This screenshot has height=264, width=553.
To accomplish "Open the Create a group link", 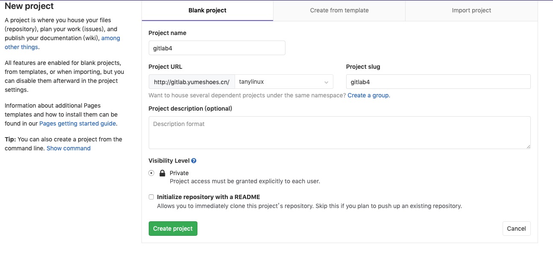I will click(x=368, y=95).
